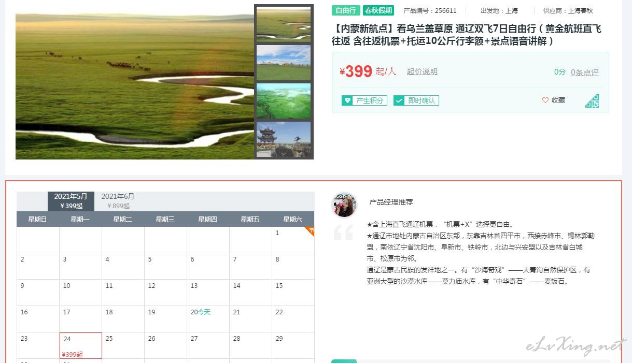This screenshot has width=632, height=363.
Task: Click date 3 in the May calendar
Action: pos(81,266)
